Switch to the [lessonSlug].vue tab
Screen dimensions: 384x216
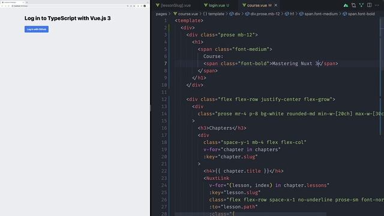pyautogui.click(x=173, y=5)
